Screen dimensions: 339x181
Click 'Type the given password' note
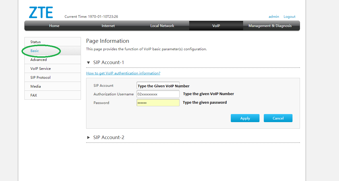pyautogui.click(x=205, y=102)
